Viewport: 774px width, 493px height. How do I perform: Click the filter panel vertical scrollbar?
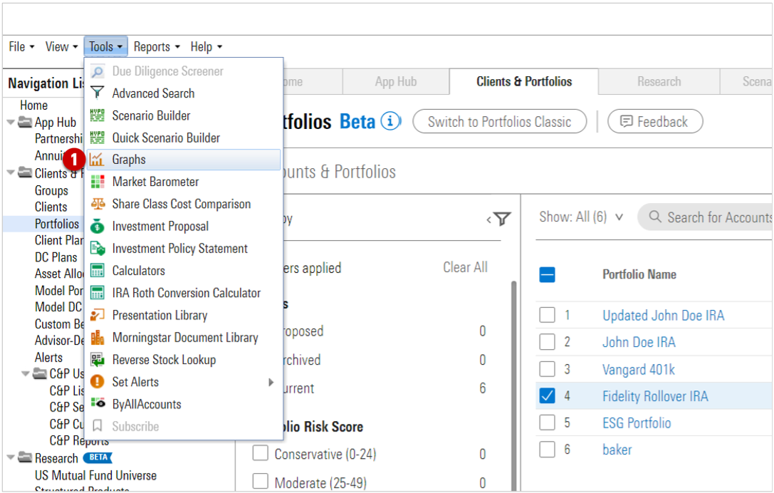coord(514,385)
